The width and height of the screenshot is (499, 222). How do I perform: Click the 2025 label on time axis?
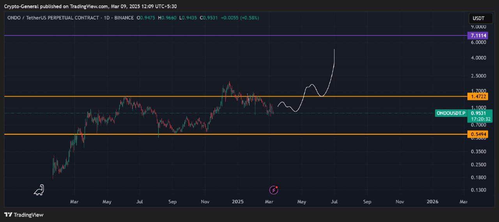click(237, 202)
